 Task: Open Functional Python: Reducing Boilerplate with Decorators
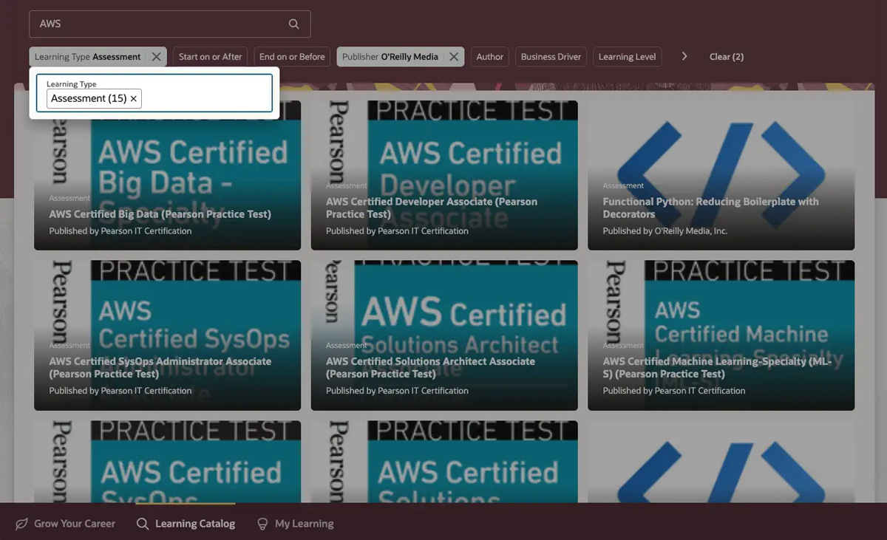coord(710,208)
